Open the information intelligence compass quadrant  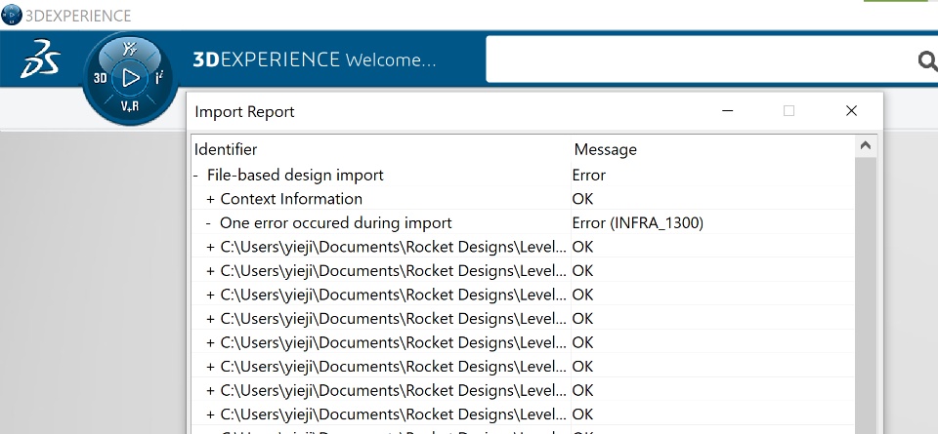point(159,77)
